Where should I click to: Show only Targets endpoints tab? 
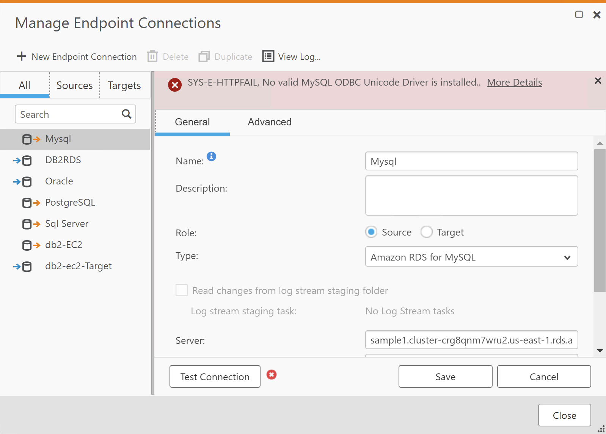coord(124,85)
